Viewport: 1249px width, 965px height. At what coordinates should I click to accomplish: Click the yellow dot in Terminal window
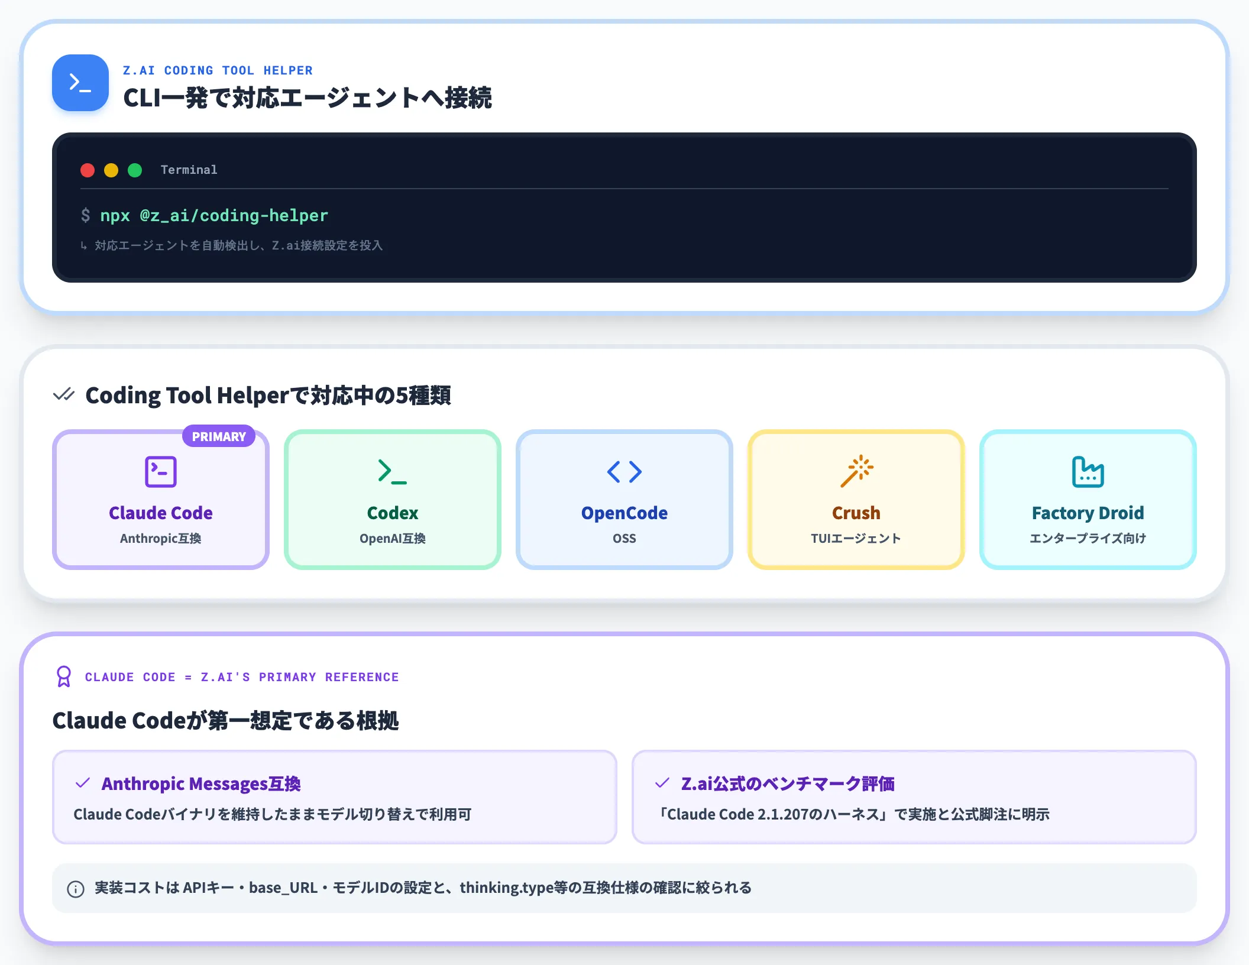111,170
